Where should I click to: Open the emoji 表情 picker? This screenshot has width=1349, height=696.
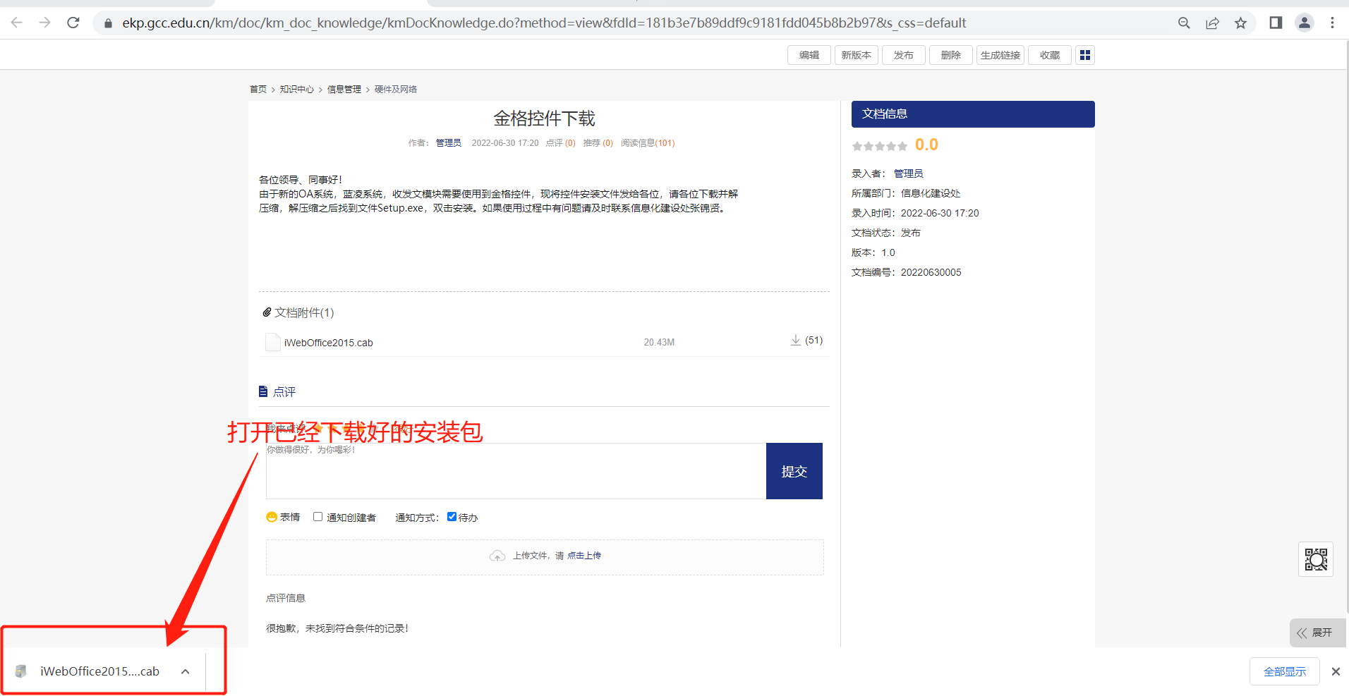(283, 517)
